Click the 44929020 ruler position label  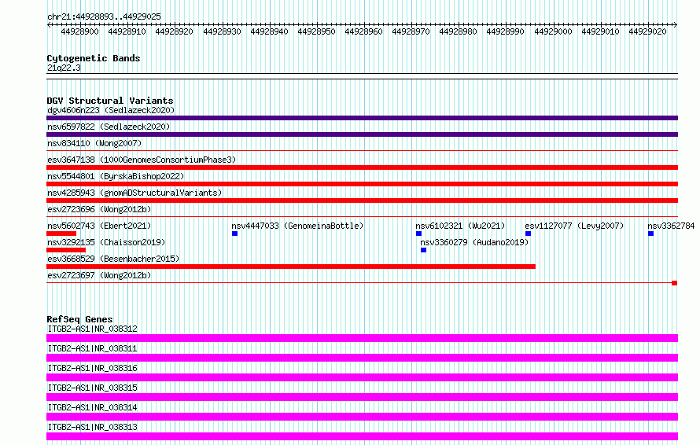click(x=647, y=31)
